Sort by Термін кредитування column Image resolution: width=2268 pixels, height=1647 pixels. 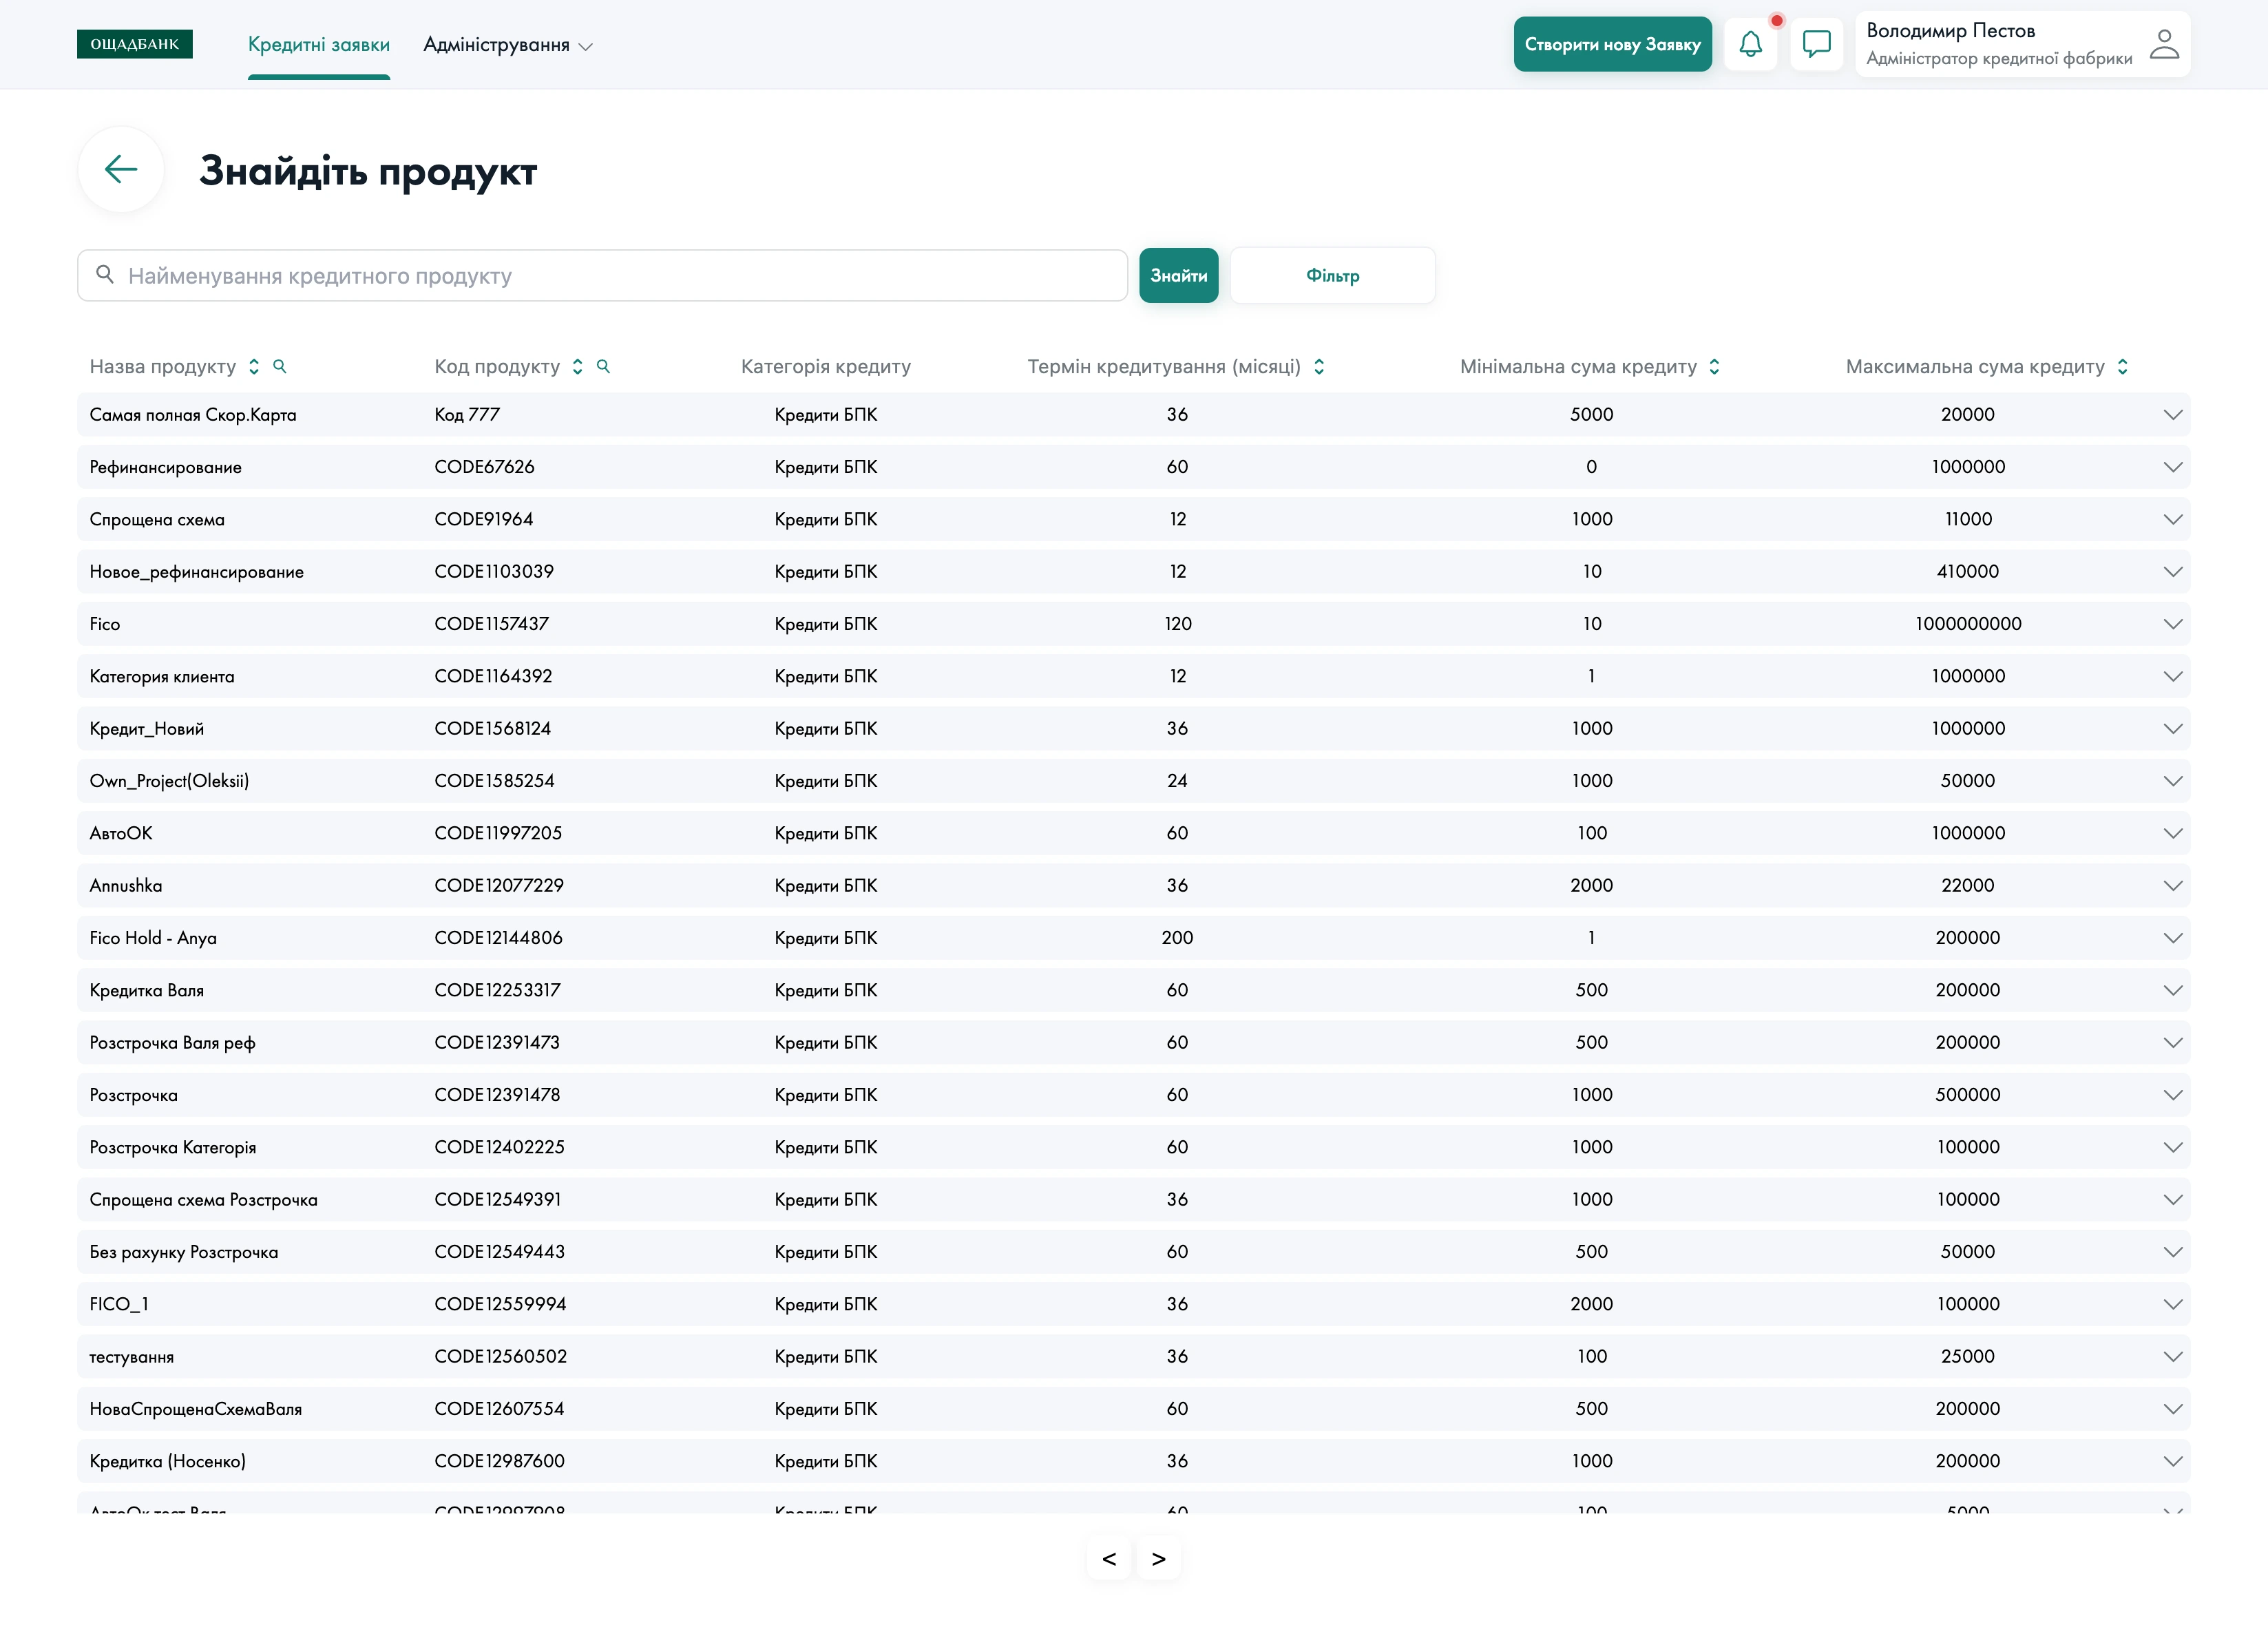pyautogui.click(x=1319, y=366)
